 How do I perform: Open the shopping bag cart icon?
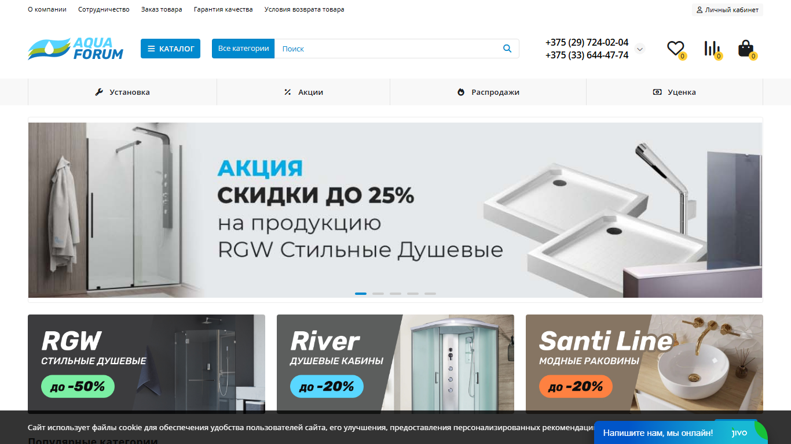click(746, 49)
